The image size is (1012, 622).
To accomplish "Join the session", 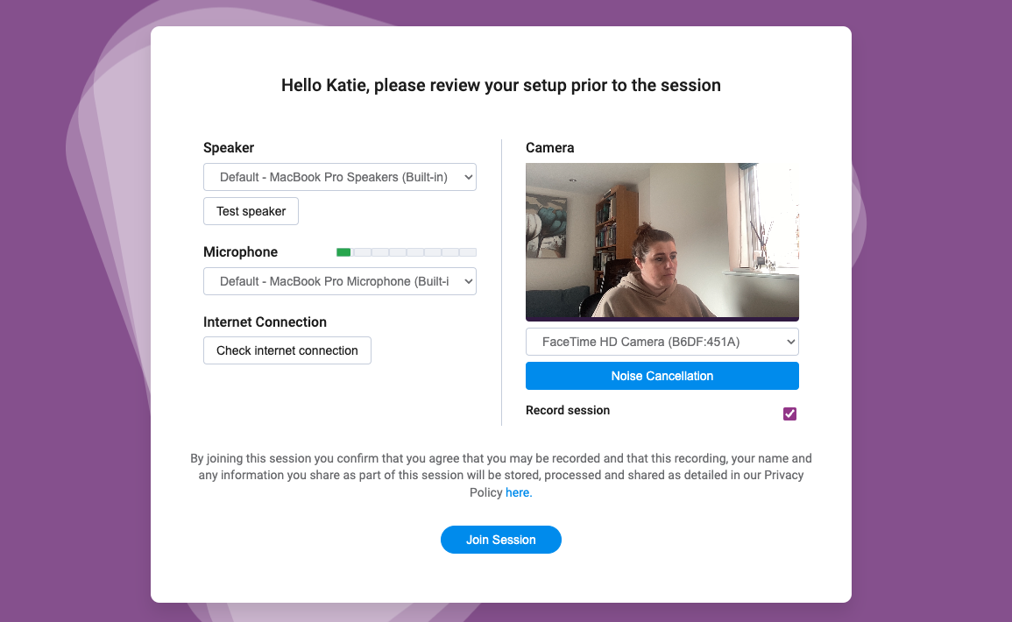I will pyautogui.click(x=501, y=540).
